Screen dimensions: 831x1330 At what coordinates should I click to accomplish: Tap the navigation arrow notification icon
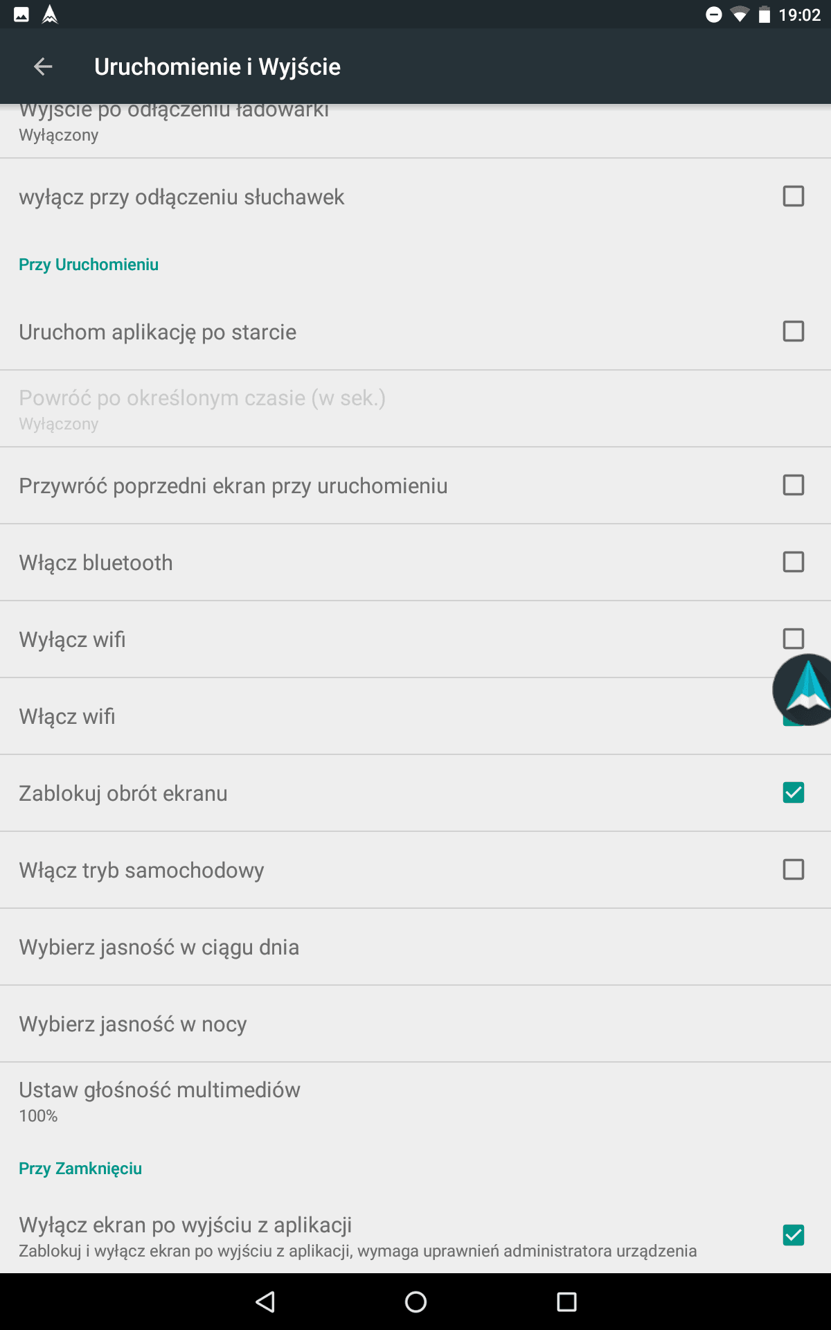pyautogui.click(x=50, y=15)
